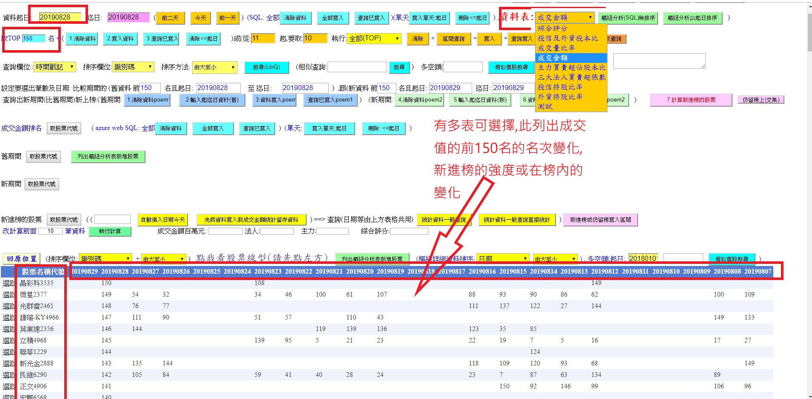
Task: Click 先將資料寫入到成交金額統計留存資料 button
Action: click(x=251, y=220)
